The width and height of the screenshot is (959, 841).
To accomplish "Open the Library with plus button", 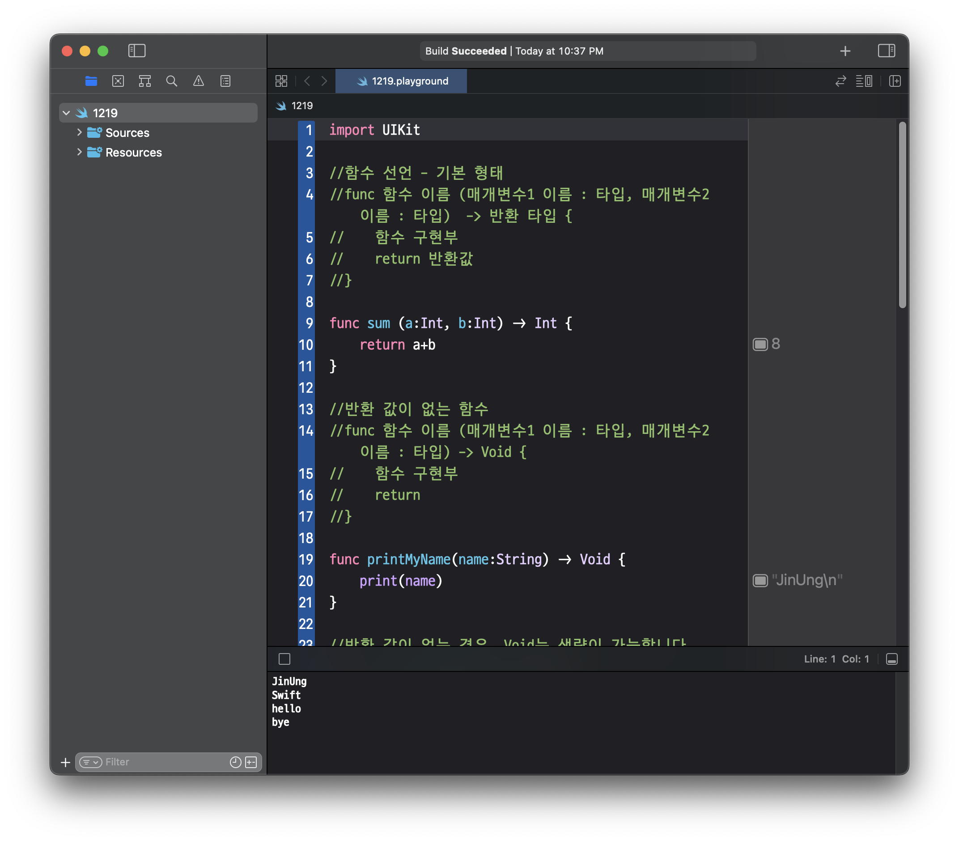I will click(x=845, y=51).
